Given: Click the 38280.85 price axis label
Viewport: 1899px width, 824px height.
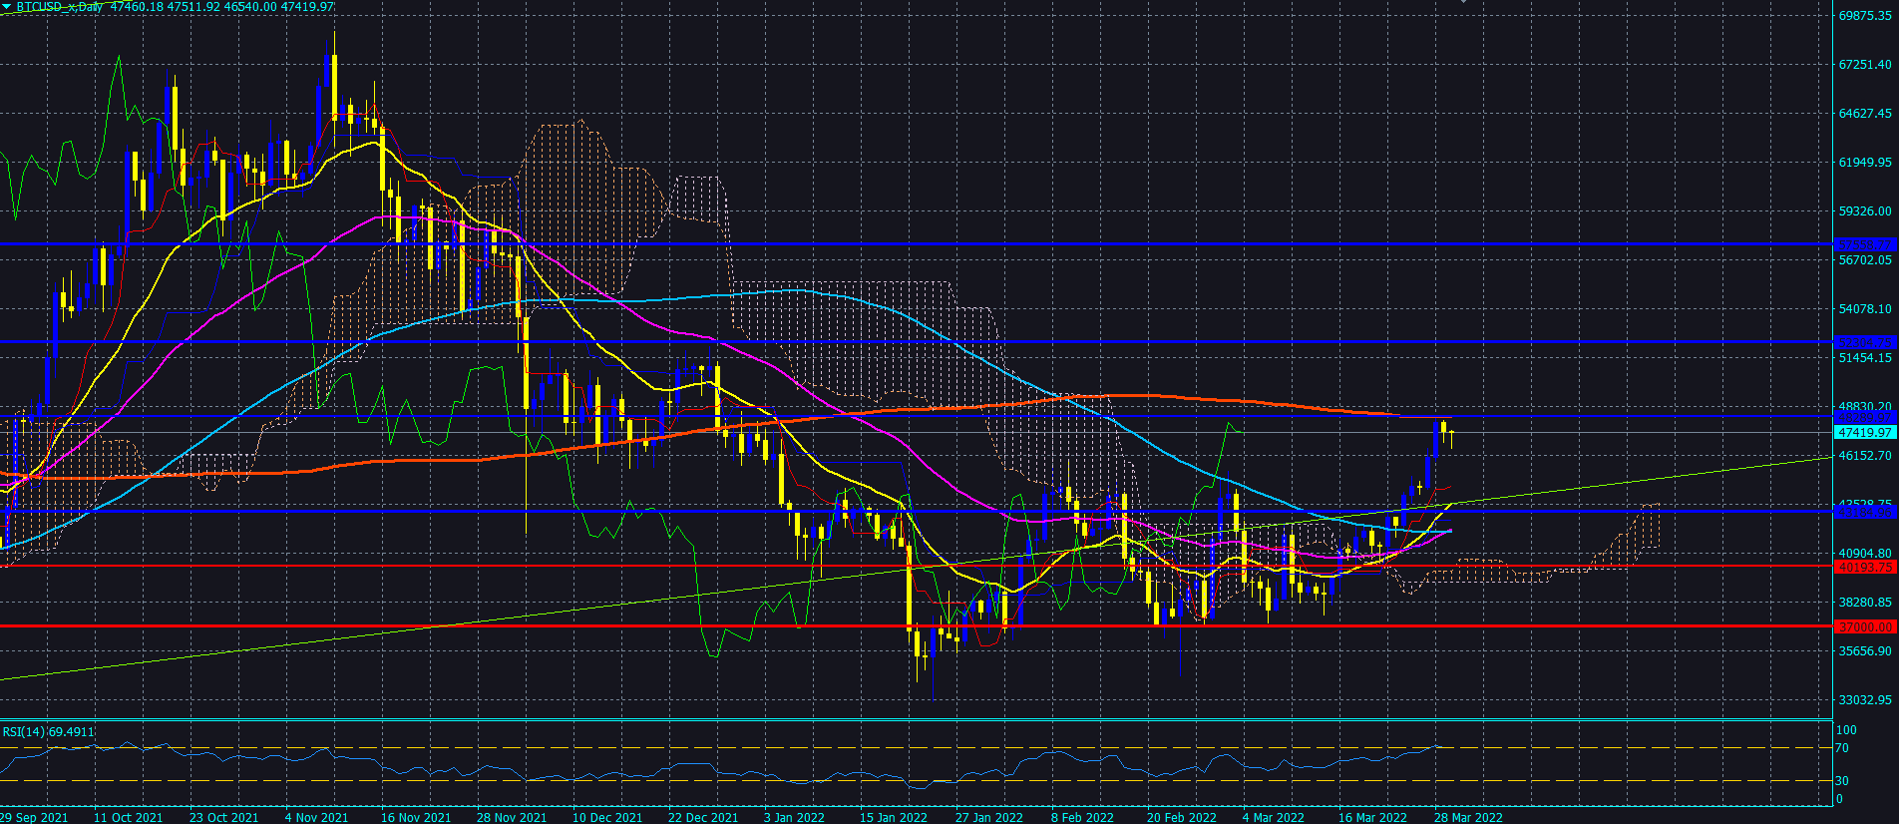Looking at the screenshot, I should click(1865, 603).
